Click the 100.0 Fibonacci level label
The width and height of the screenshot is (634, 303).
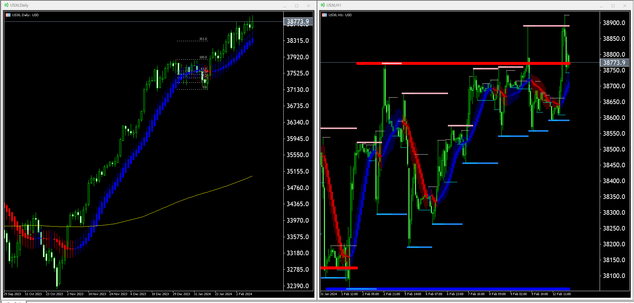[x=203, y=57]
